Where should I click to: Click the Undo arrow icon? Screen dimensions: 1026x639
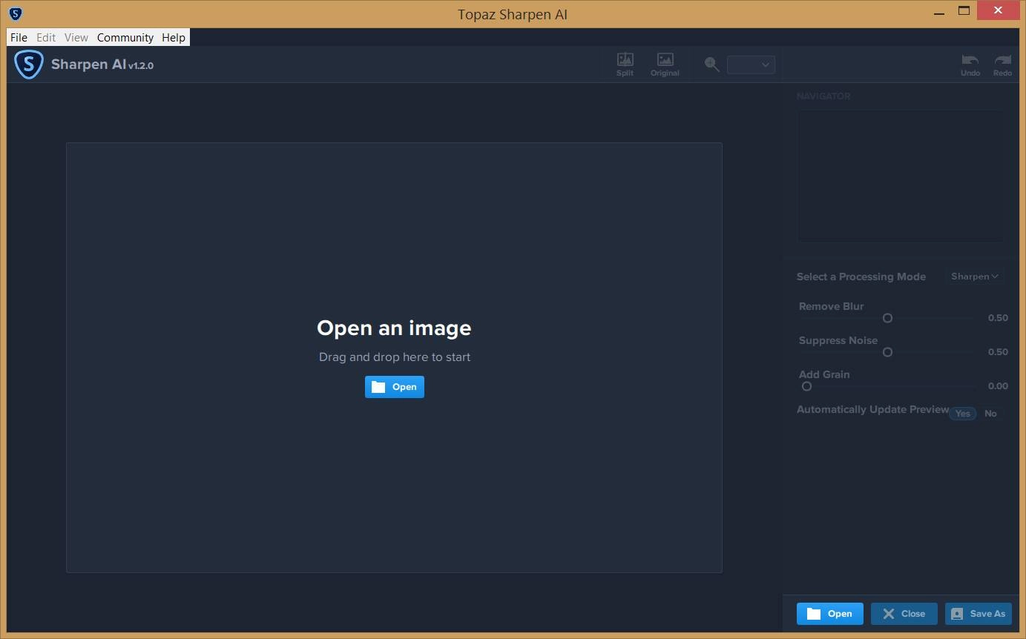point(970,64)
